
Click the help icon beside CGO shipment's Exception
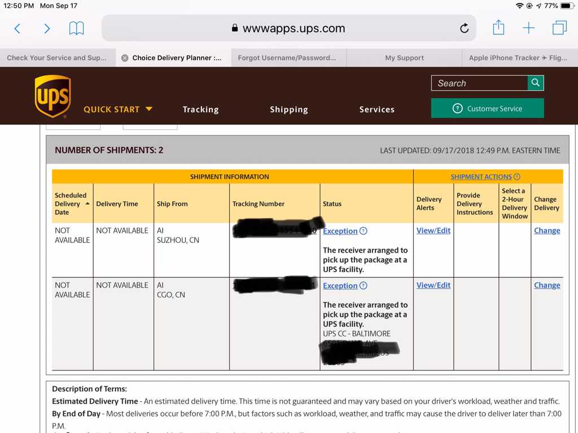[363, 285]
